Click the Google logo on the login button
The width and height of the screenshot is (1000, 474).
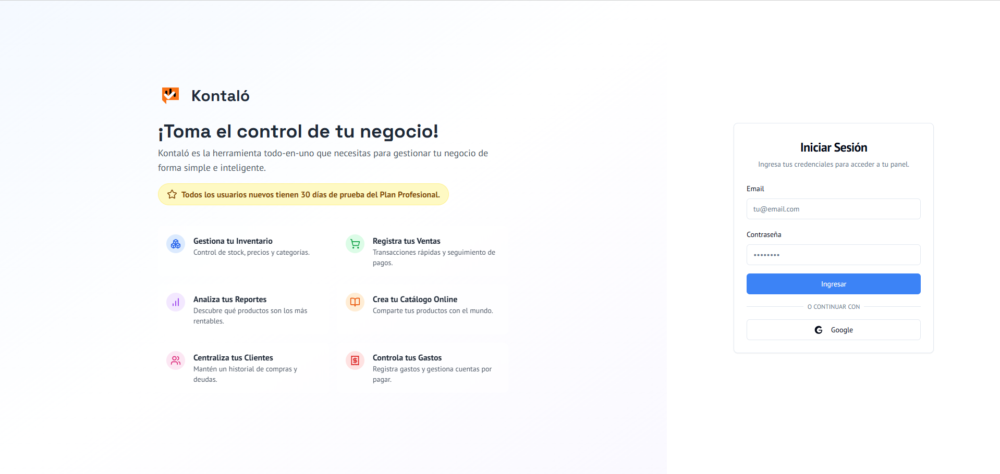point(819,330)
